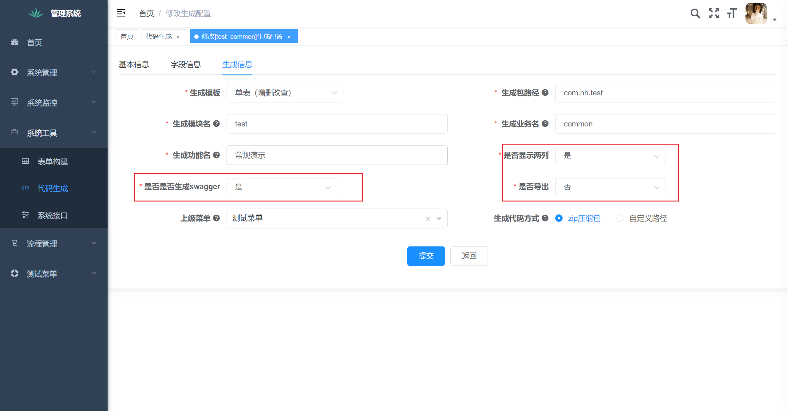Open 表单构建 menu item
This screenshot has width=787, height=411.
54,161
